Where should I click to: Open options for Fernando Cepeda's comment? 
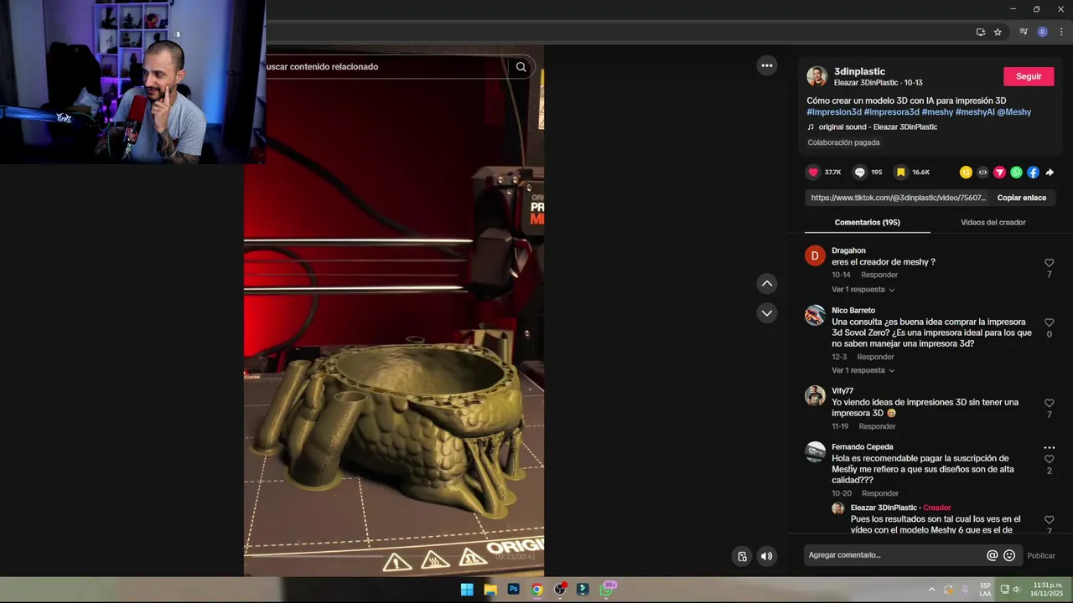pyautogui.click(x=1049, y=448)
